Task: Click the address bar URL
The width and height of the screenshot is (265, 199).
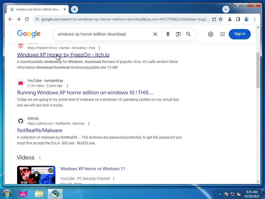Action: pyautogui.click(x=125, y=19)
